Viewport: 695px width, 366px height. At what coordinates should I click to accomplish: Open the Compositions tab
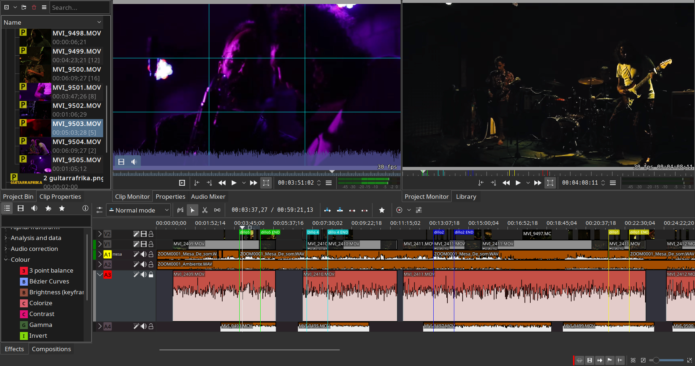pos(51,349)
